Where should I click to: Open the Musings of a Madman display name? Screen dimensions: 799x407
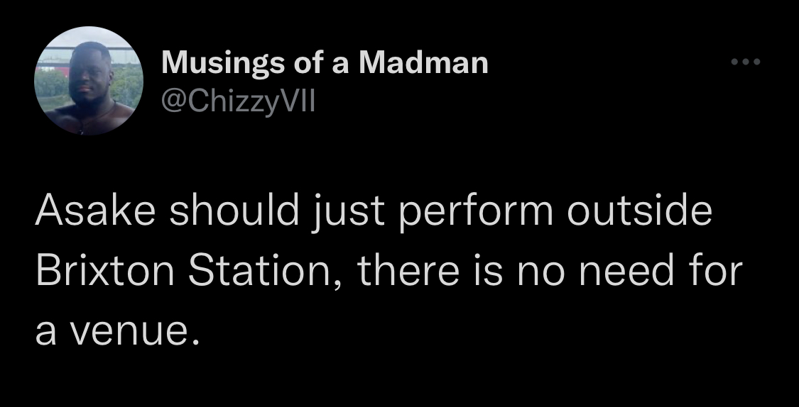pos(325,63)
